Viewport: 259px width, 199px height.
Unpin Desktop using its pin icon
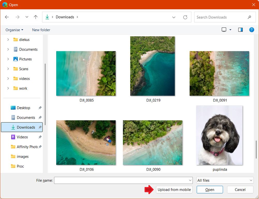[40, 108]
